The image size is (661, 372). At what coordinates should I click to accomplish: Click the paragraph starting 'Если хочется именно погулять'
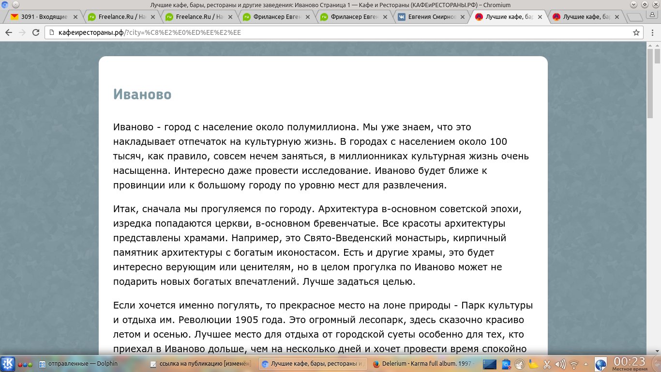click(323, 327)
